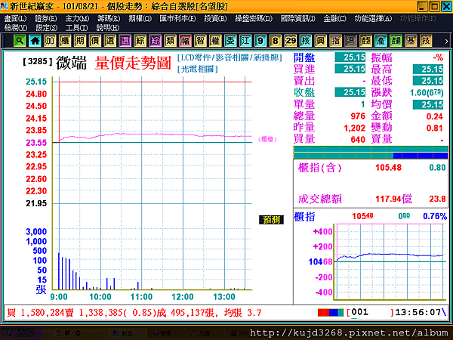Click the 基 toolbar button
The width and height of the screenshot is (453, 340).
(x=411, y=41)
